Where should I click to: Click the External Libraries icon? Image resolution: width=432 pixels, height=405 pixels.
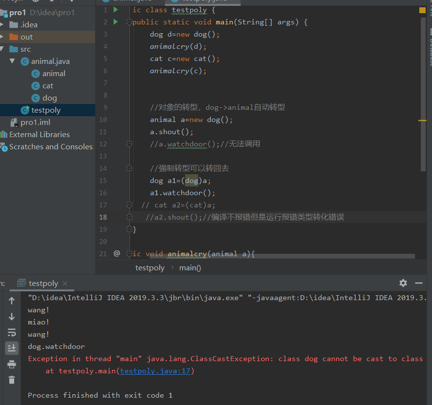pos(4,134)
